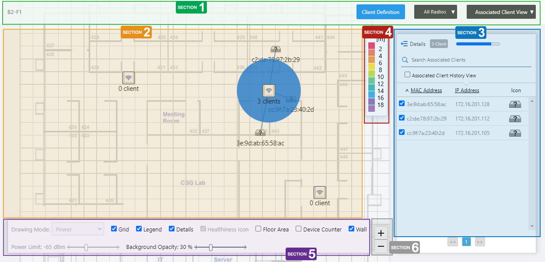The image size is (545, 262).
Task: Click the unknown device icon for 172.16.201.128
Action: (x=515, y=105)
